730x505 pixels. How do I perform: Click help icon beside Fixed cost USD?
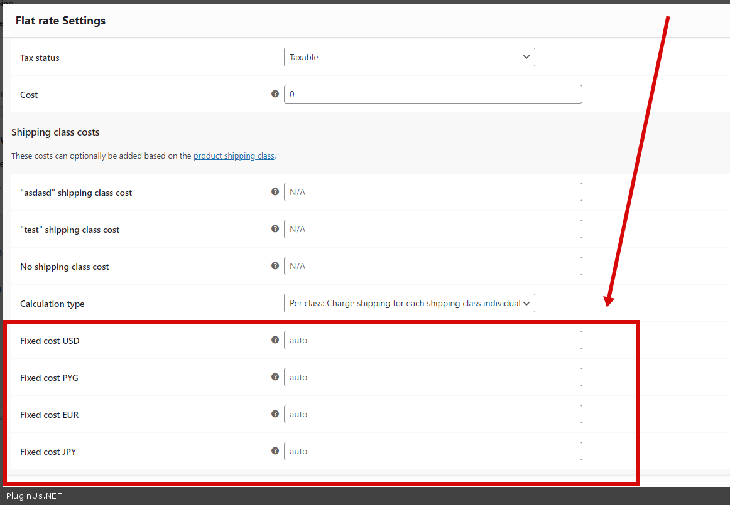pos(275,340)
